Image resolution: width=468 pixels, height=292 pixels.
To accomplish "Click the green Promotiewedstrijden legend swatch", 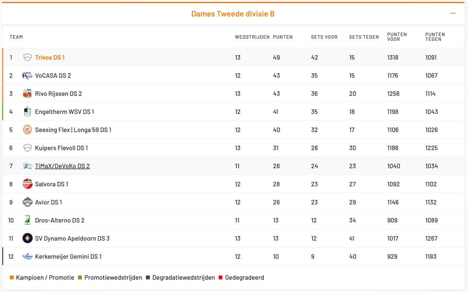I will tap(80, 278).
